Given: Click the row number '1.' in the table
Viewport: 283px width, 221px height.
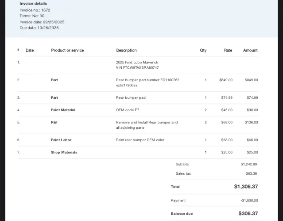Looking at the screenshot, I should pos(19,62).
